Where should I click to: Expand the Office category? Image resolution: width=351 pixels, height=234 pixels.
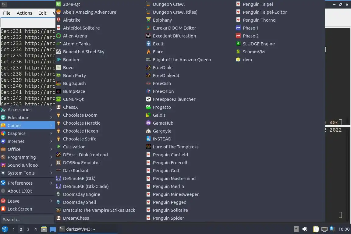click(x=27, y=149)
